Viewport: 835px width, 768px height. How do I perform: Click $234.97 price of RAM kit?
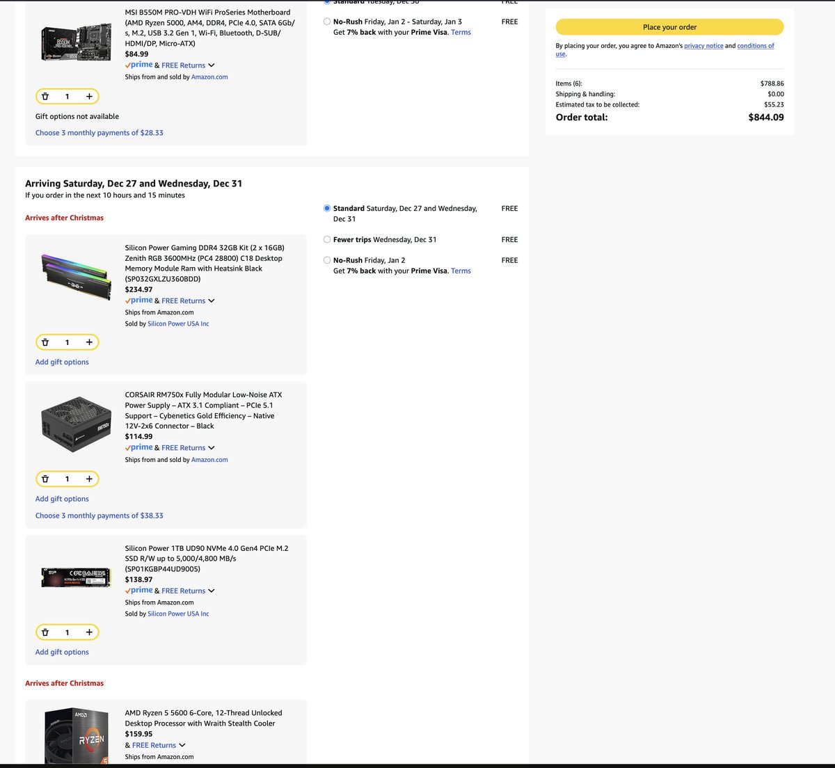[x=138, y=289]
